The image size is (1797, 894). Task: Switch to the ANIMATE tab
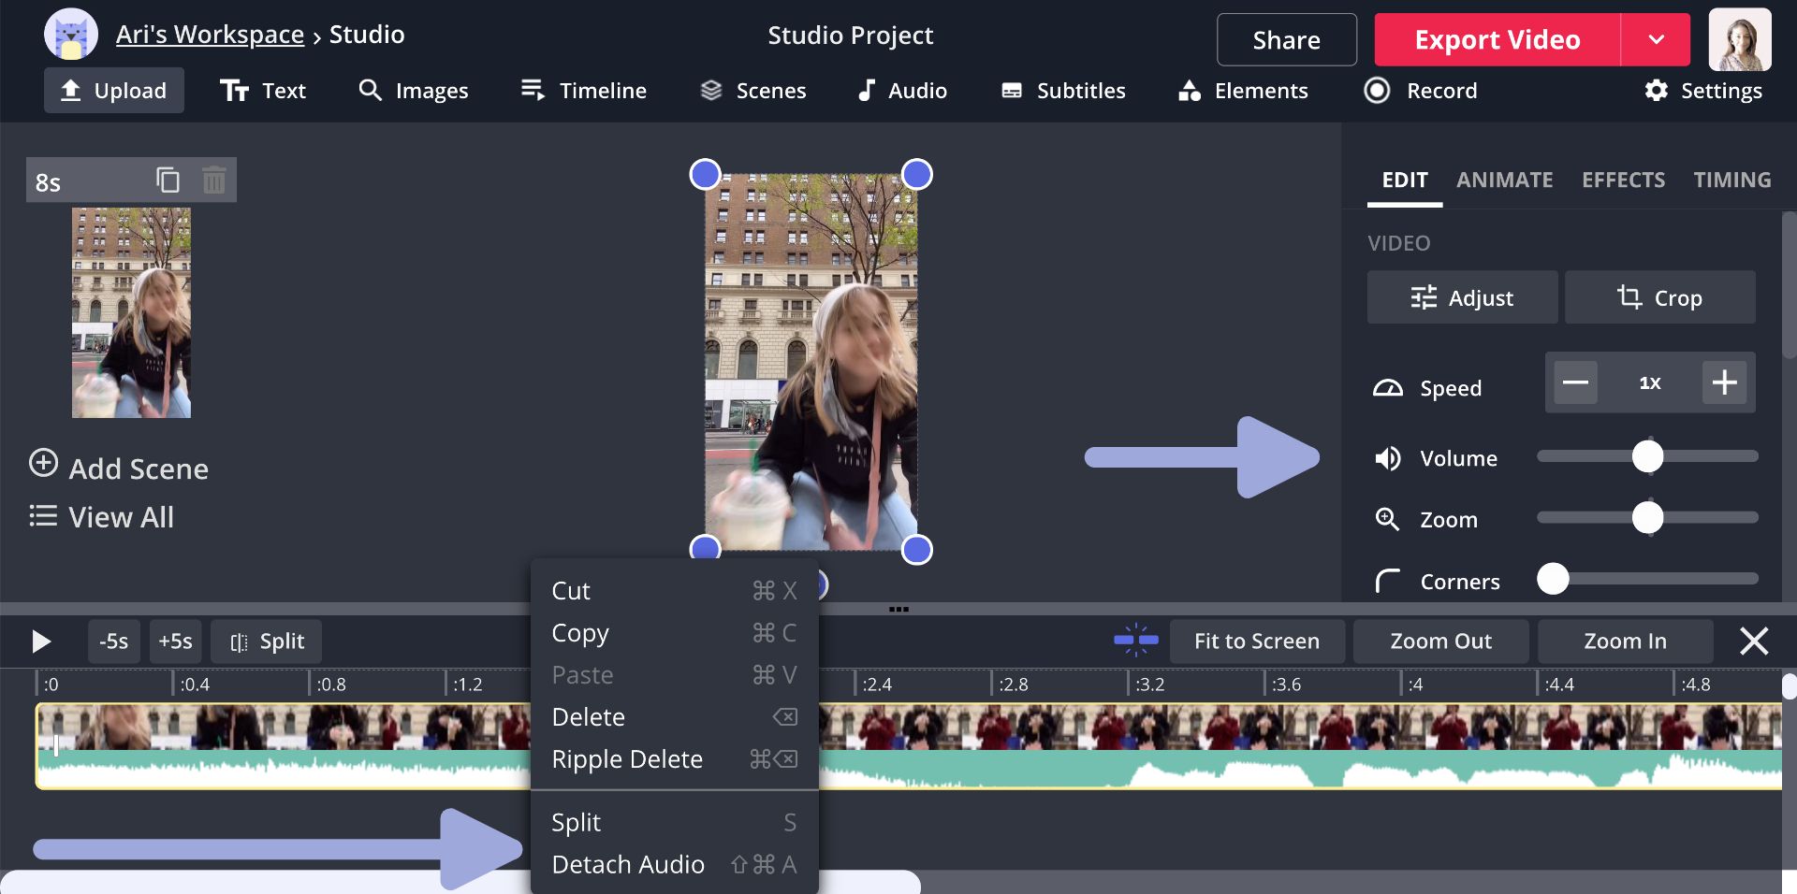click(x=1504, y=180)
